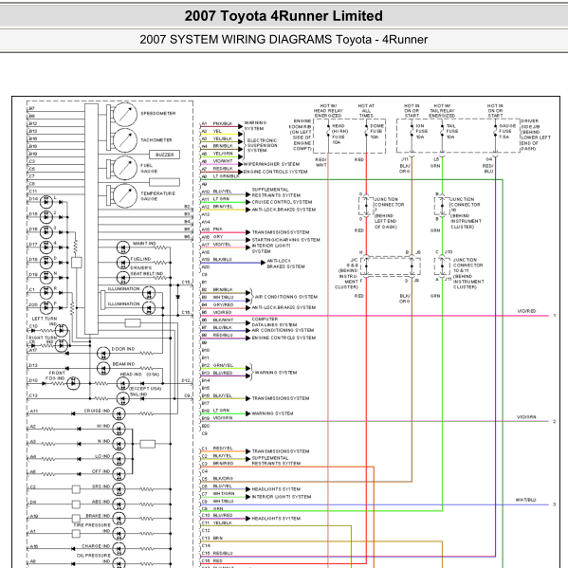Click the GAUGE FUSE 7.5A label
Image resolution: width=568 pixels, height=568 pixels.
click(x=507, y=131)
